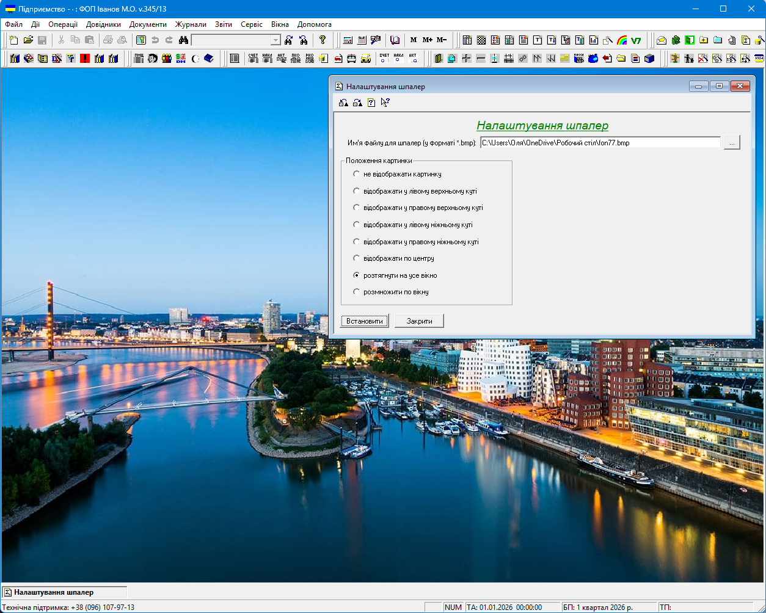Click the wallpaper file path input field
The image size is (766, 613).
600,143
